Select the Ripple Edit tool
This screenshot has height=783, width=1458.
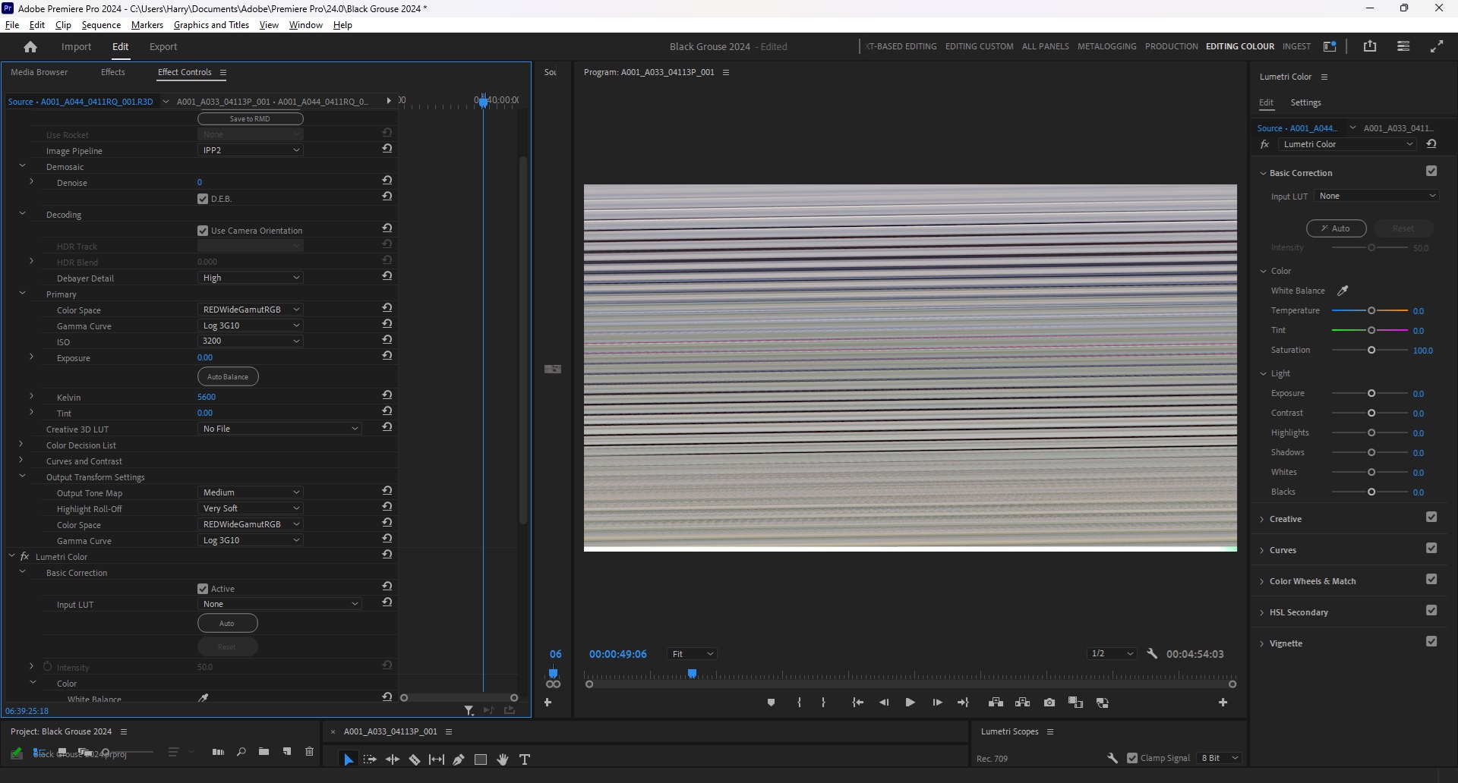(x=393, y=759)
